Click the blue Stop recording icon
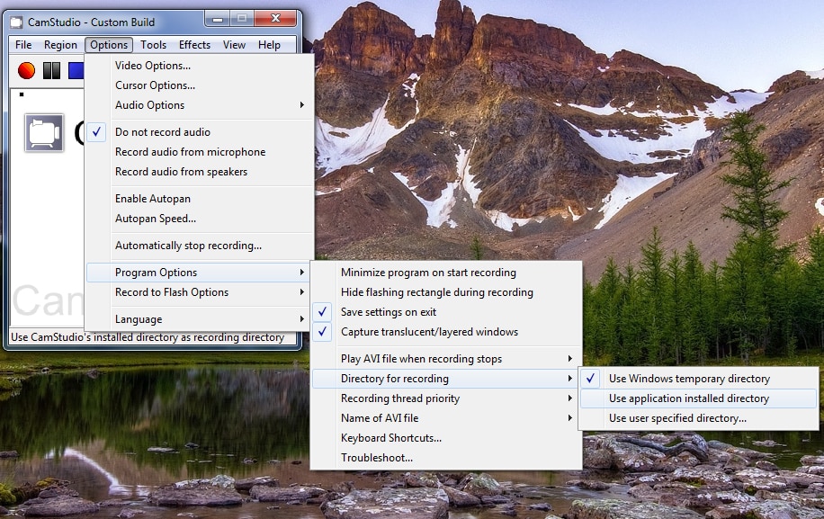The width and height of the screenshot is (824, 519). click(x=76, y=70)
